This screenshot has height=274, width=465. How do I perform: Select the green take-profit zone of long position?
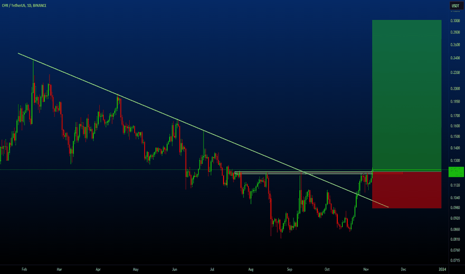coord(407,95)
